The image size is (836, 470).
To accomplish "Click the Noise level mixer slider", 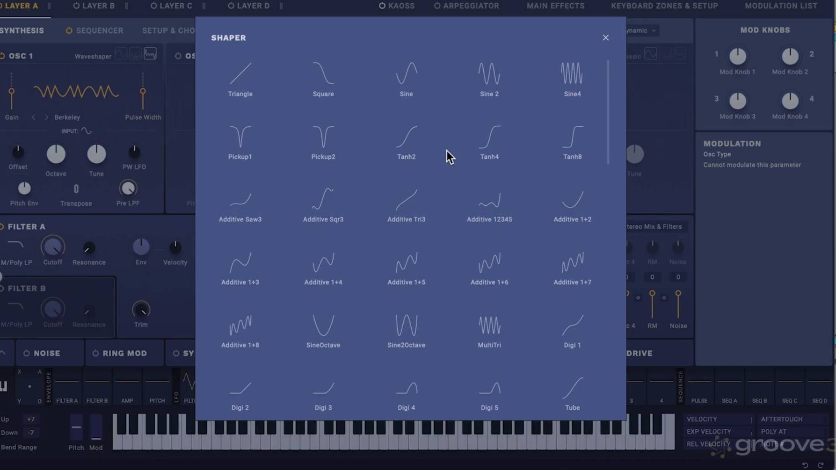I will pyautogui.click(x=678, y=304).
